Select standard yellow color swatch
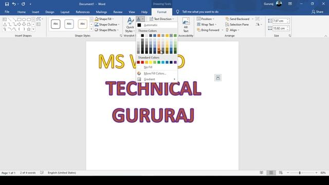Screen dimensions: 329x185 [x=151, y=62]
